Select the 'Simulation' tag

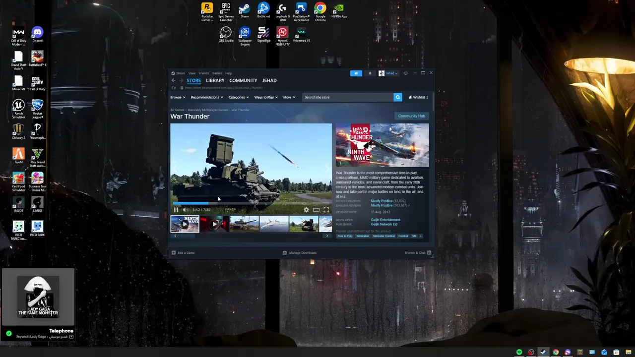[x=363, y=236]
